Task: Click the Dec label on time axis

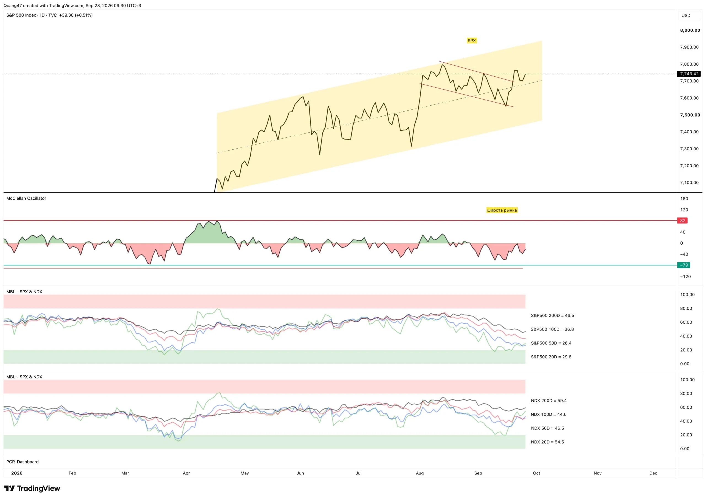Action: point(653,473)
